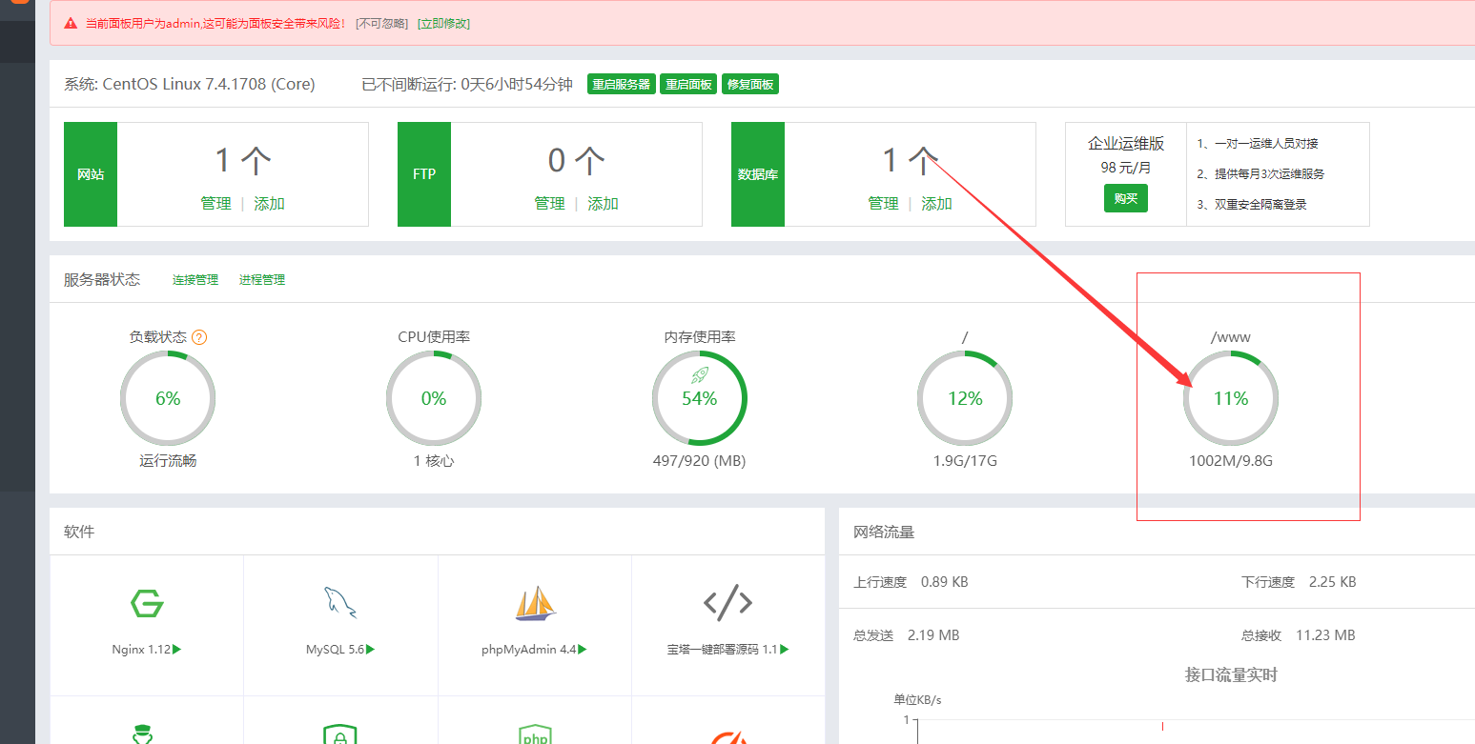
Task: Click the one-click deploy code brackets icon
Action: tap(727, 602)
